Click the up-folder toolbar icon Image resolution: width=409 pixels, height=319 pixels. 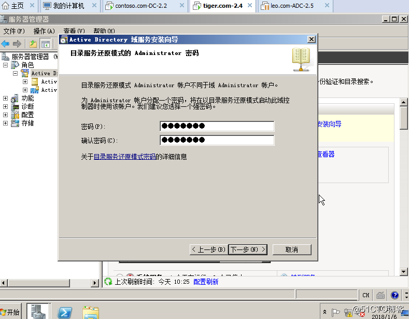coord(33,44)
